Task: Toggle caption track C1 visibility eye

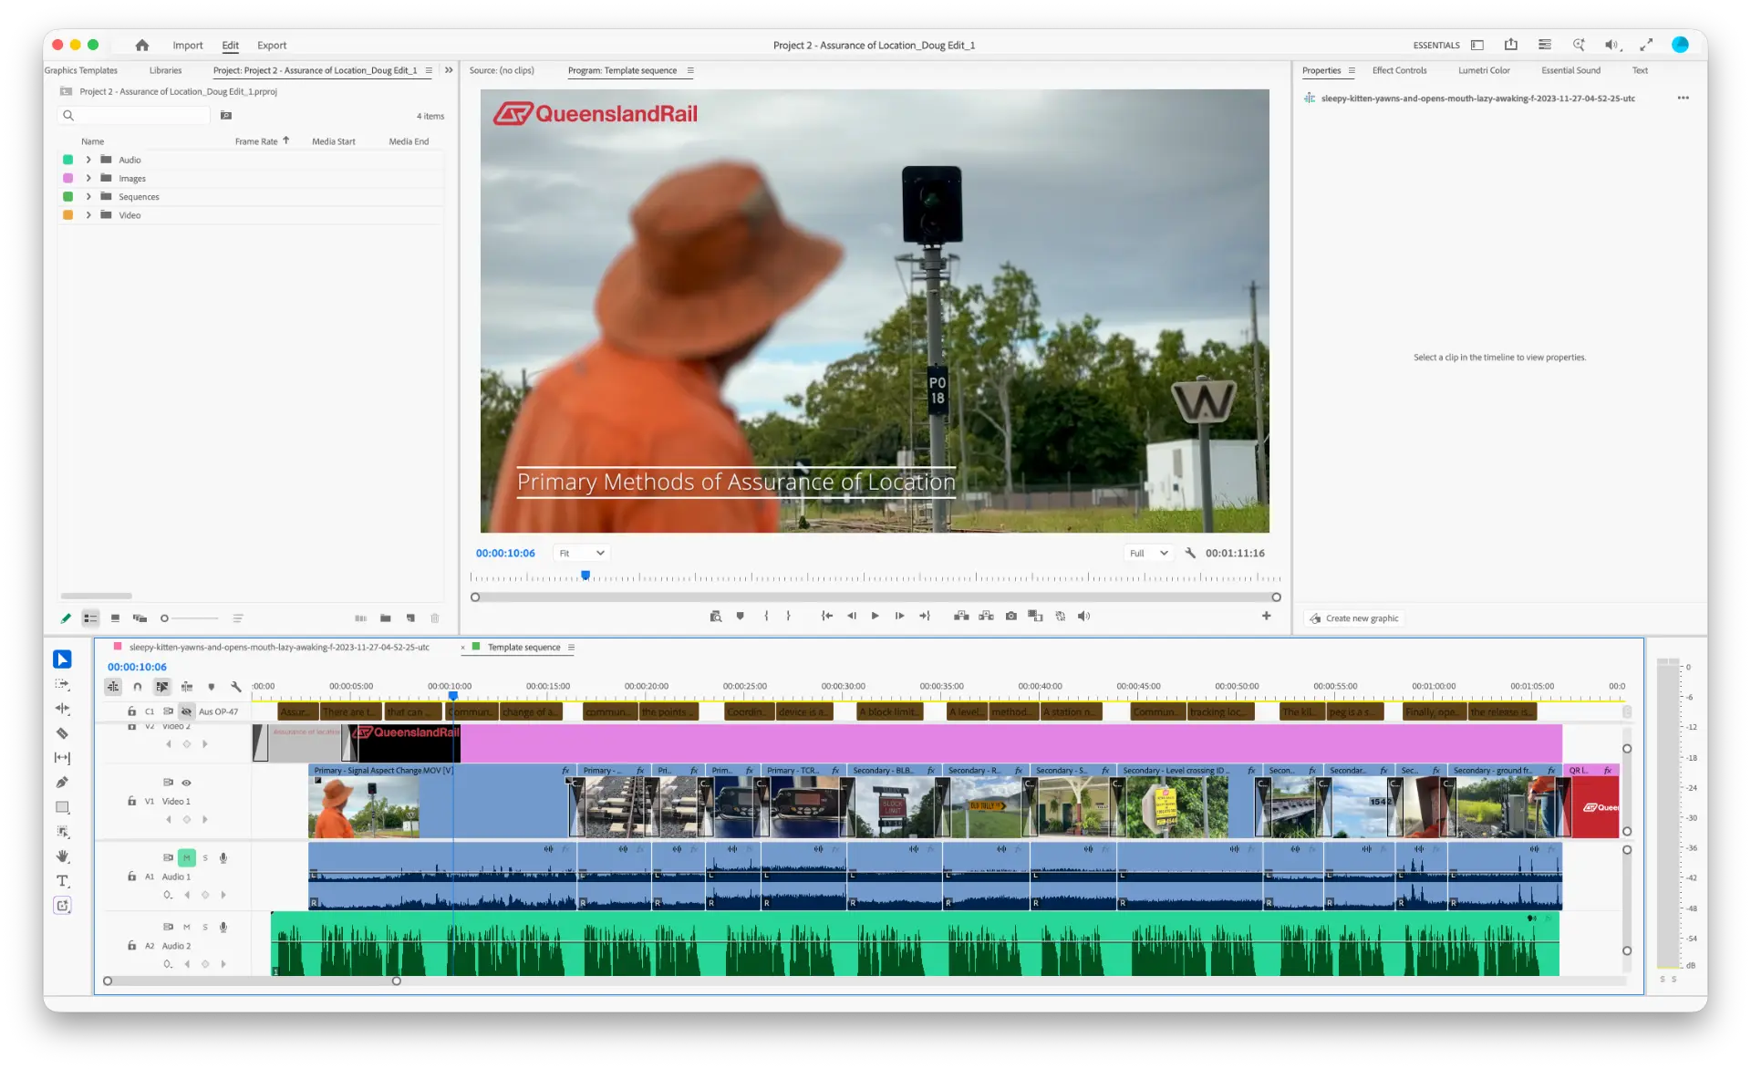Action: [x=186, y=711]
